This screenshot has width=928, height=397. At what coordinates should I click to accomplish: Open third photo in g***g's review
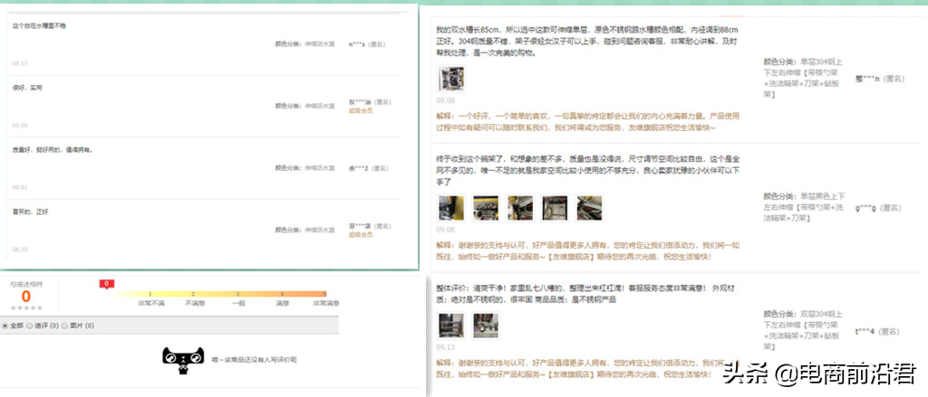click(519, 208)
